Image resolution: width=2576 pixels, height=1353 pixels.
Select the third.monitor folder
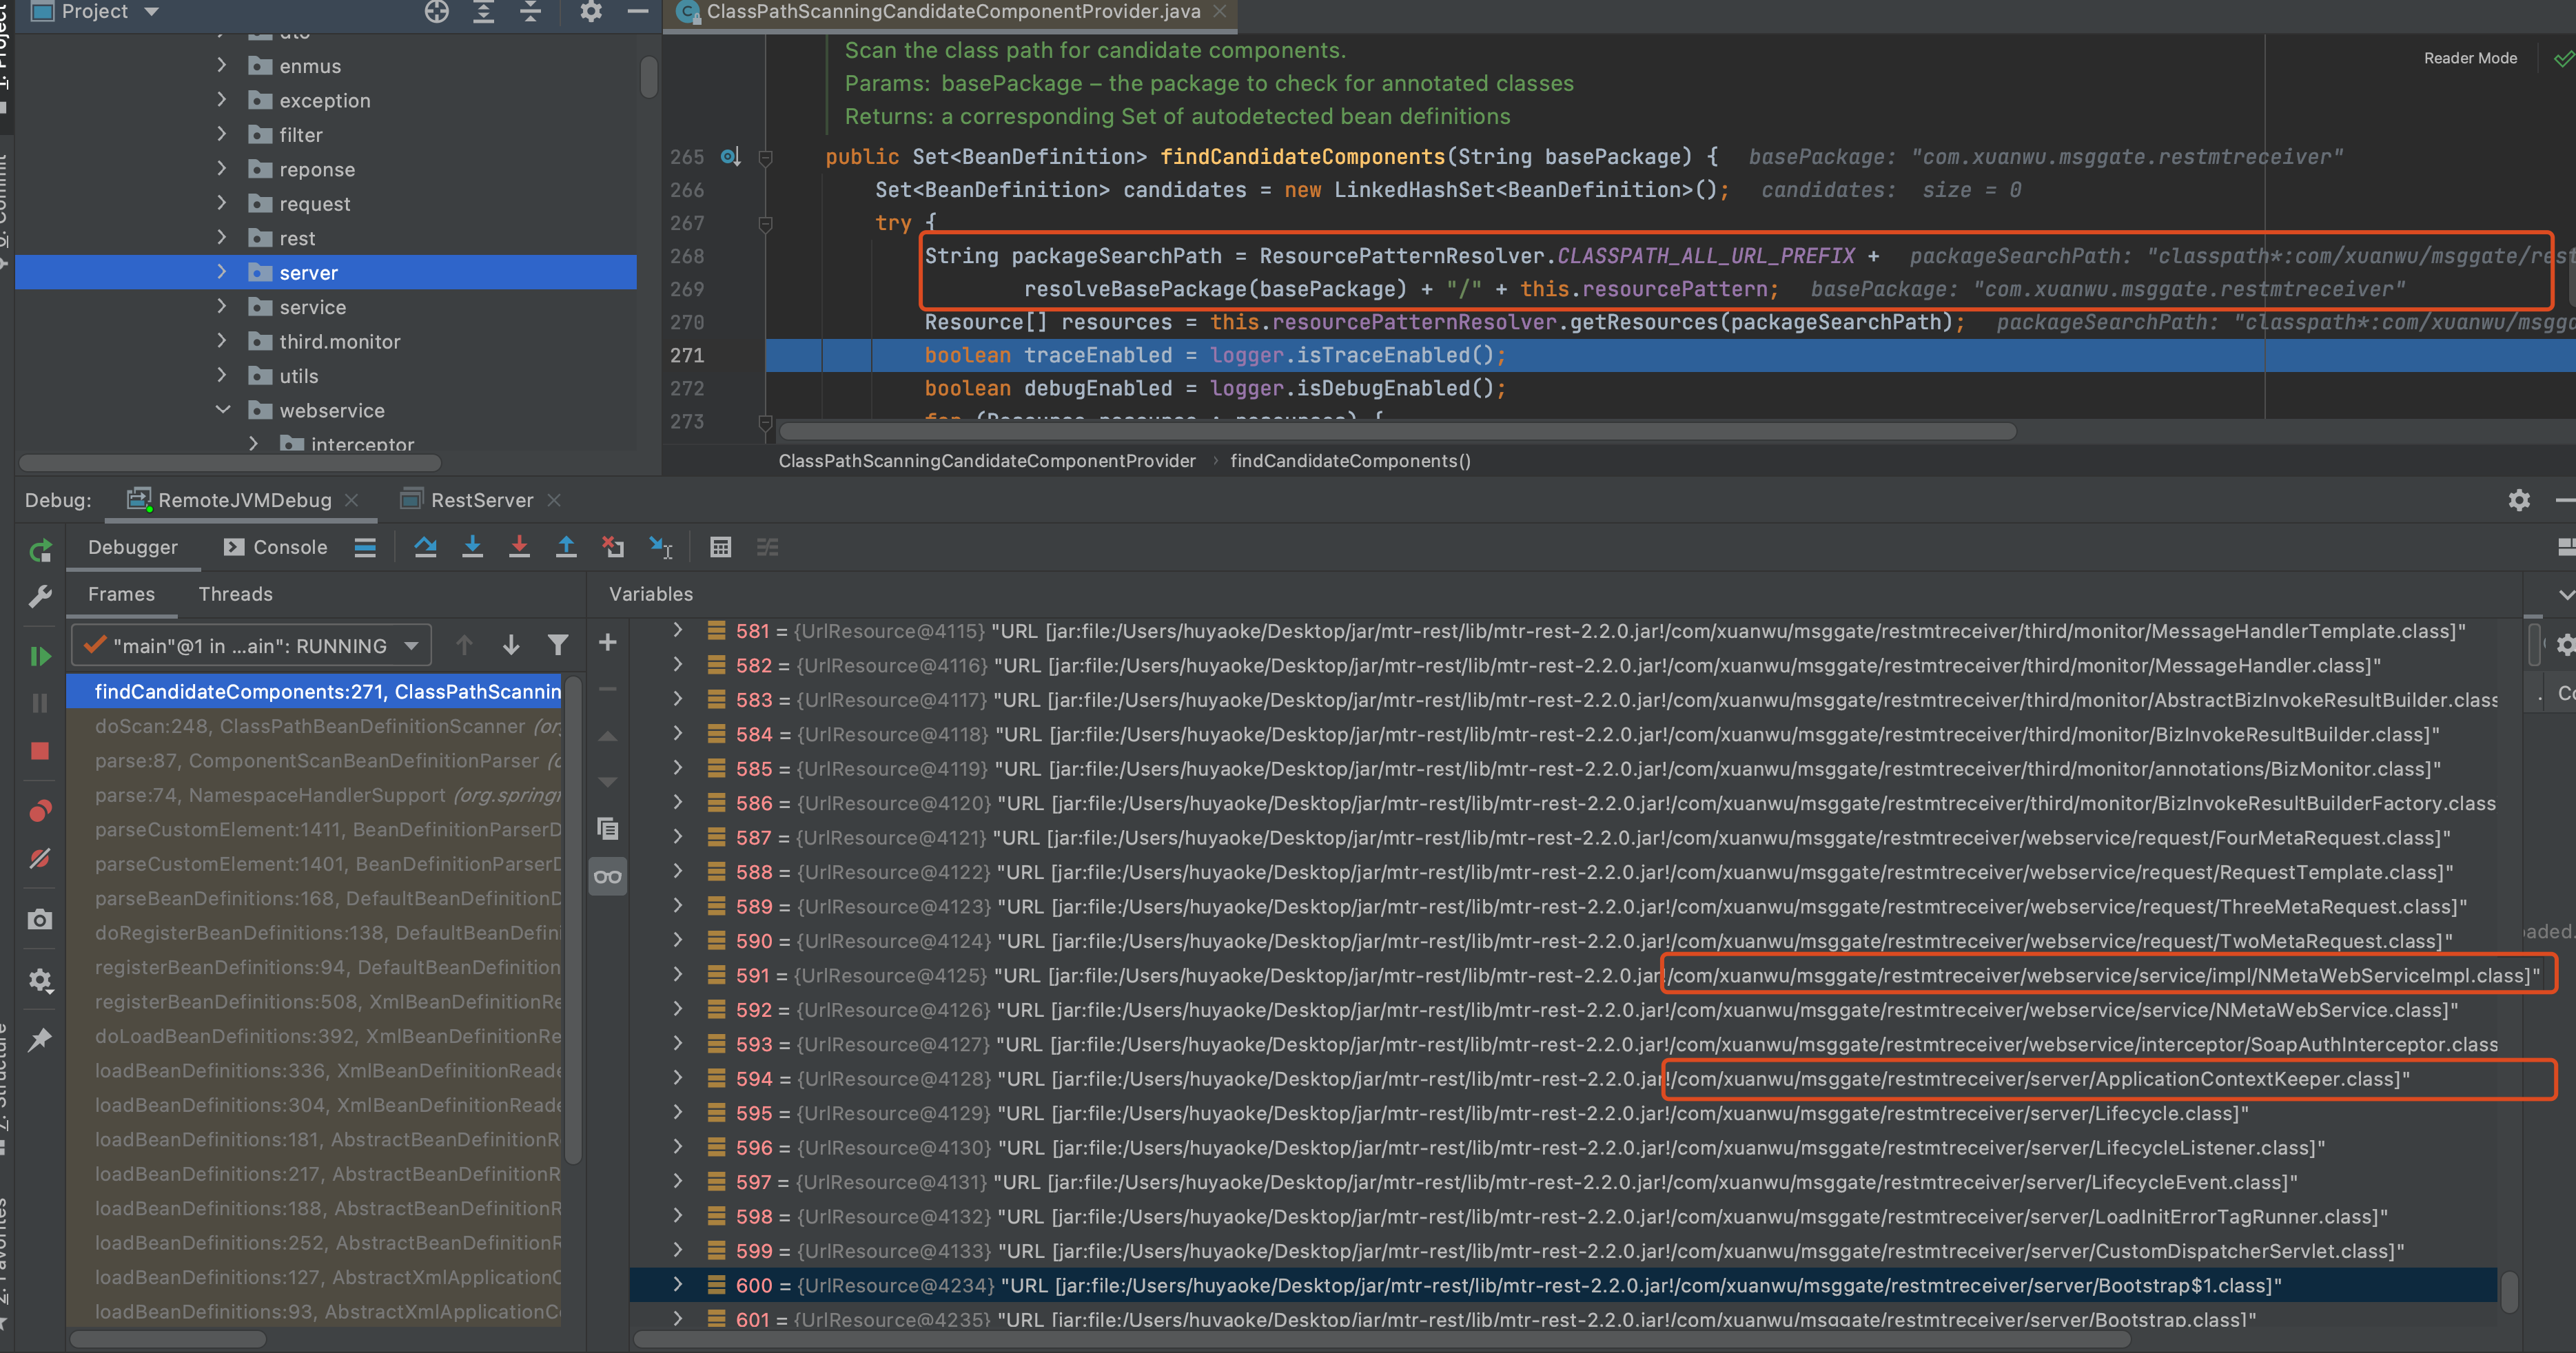[x=339, y=342]
